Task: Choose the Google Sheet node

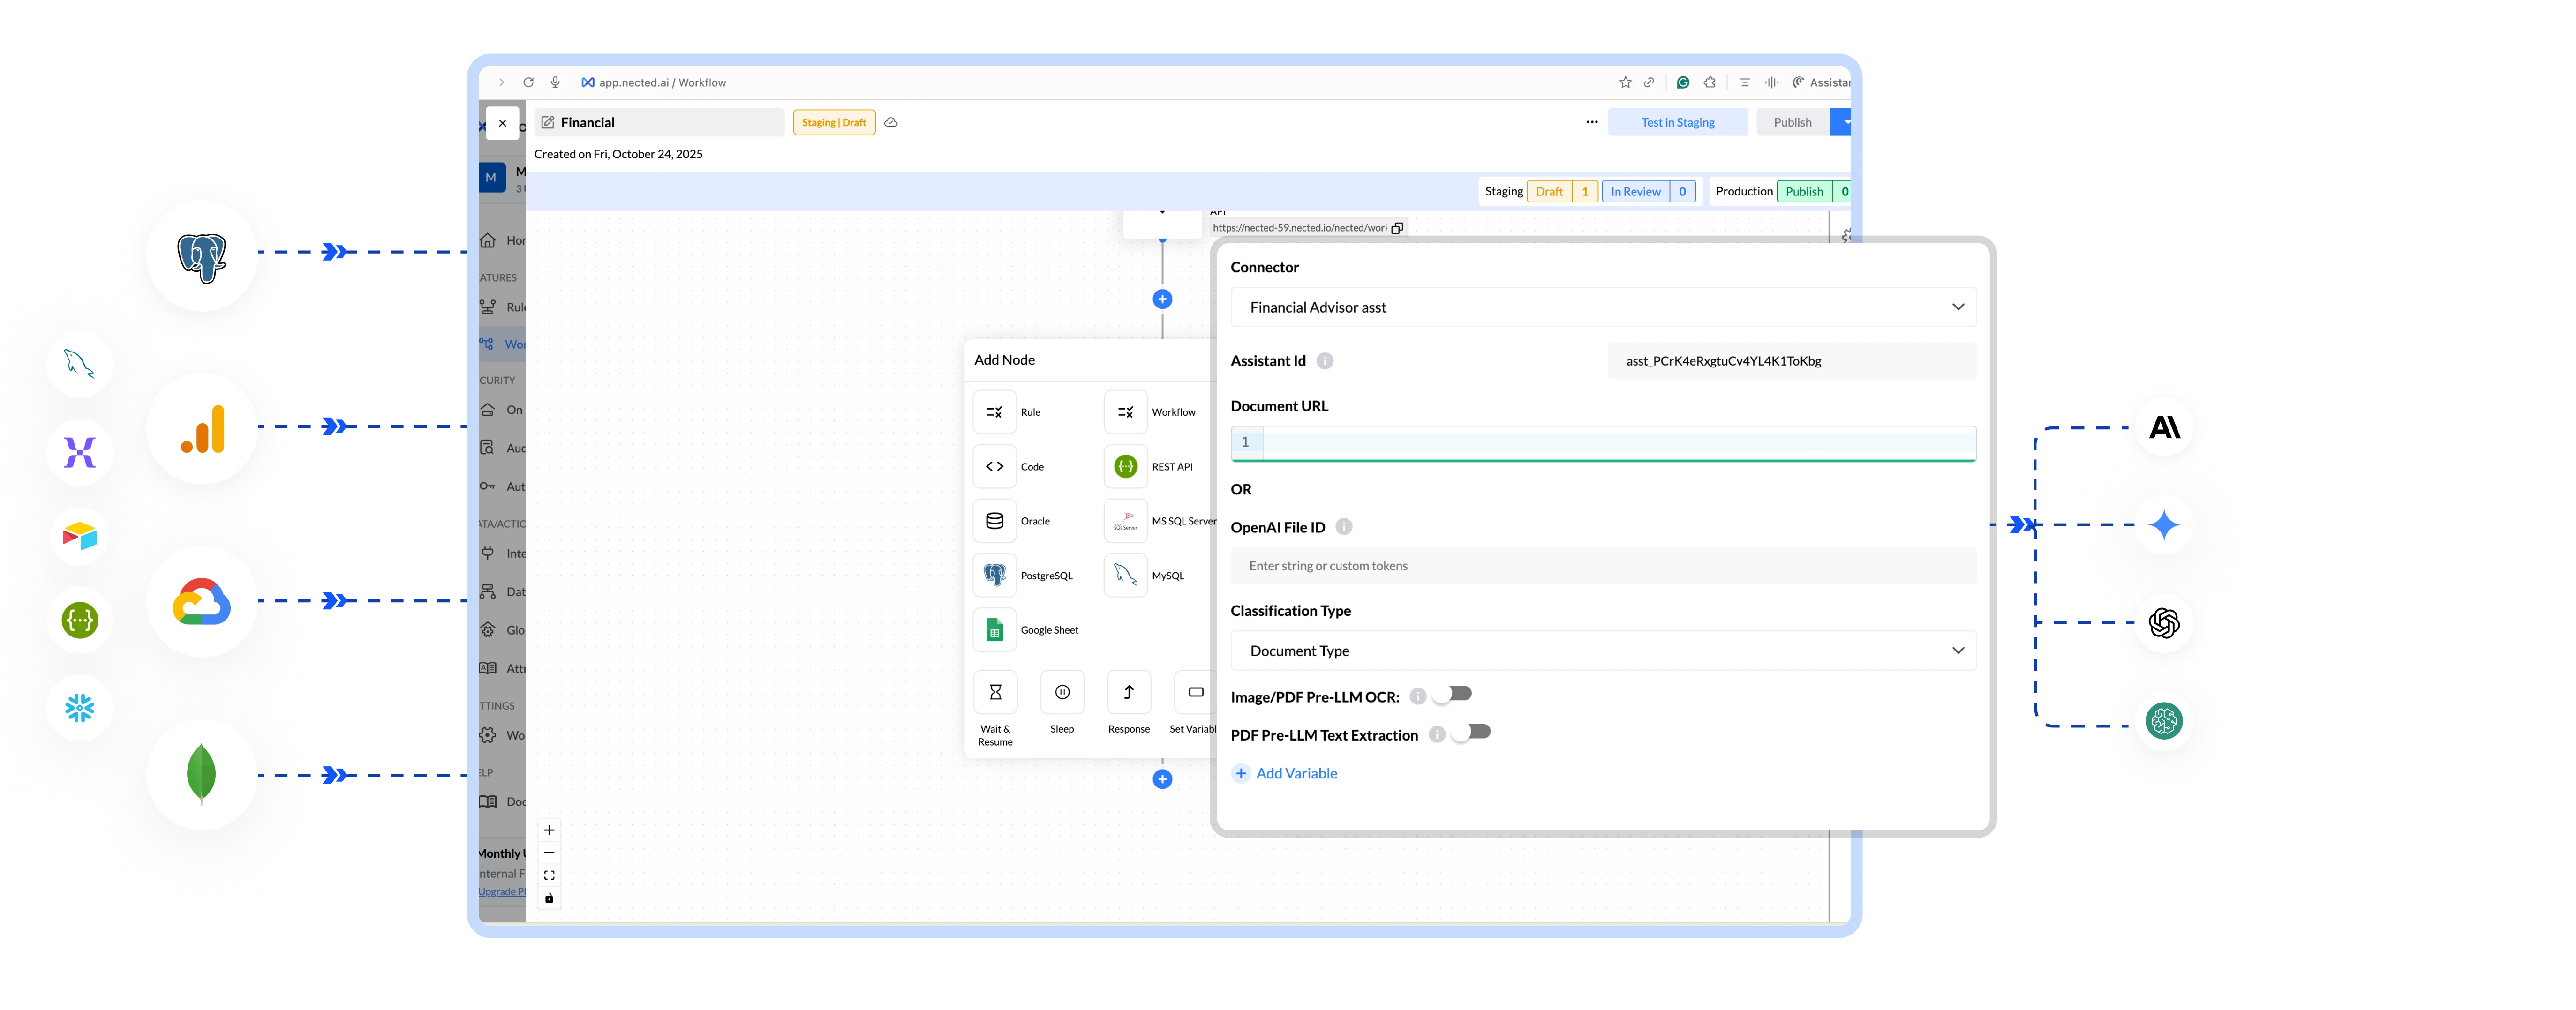Action: 994,630
